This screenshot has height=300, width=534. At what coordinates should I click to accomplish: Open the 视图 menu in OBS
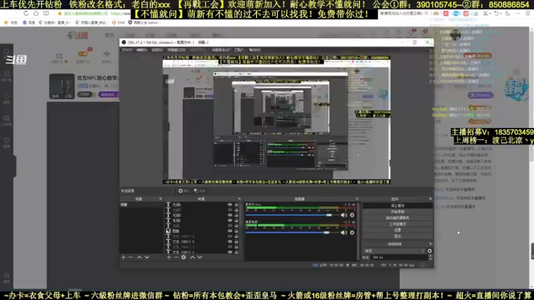(157, 50)
